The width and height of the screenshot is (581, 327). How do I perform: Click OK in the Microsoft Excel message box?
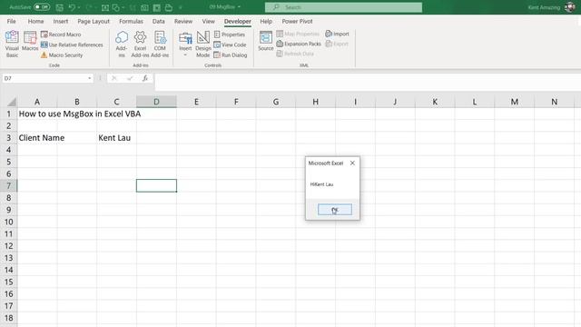pyautogui.click(x=335, y=210)
